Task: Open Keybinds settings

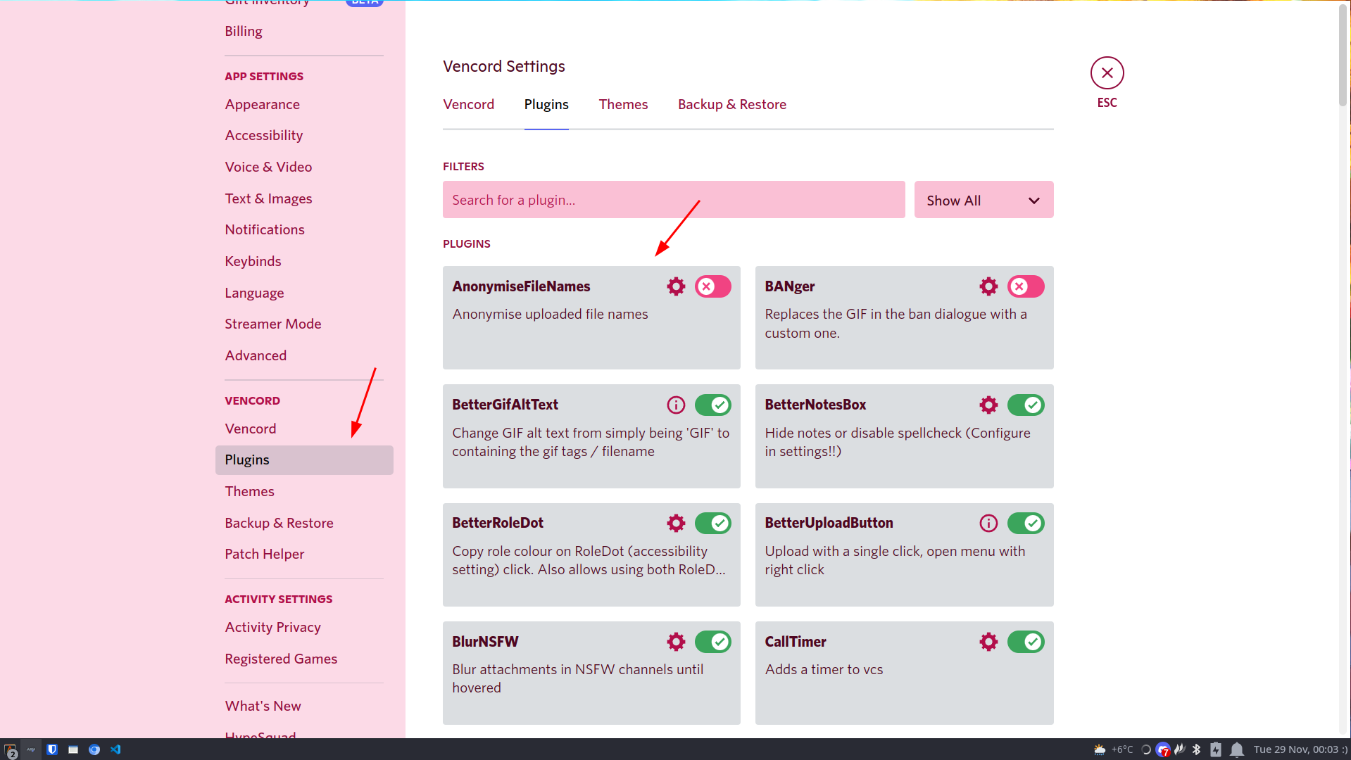Action: coord(304,261)
